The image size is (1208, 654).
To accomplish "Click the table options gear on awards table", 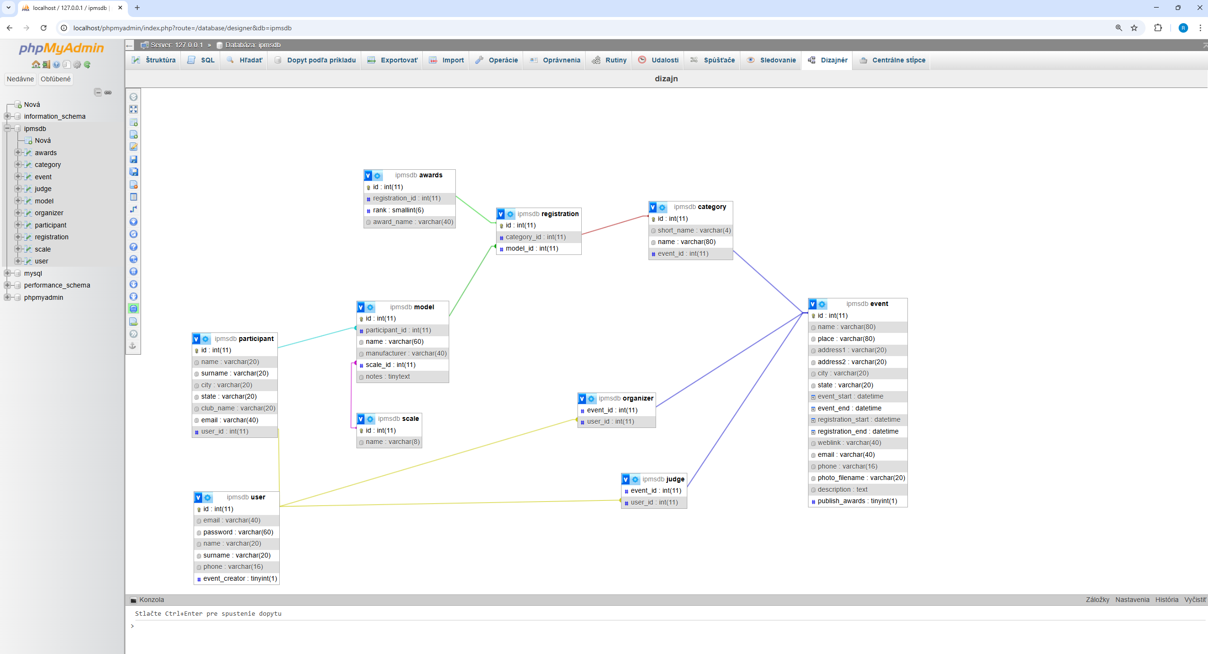I will [x=377, y=176].
